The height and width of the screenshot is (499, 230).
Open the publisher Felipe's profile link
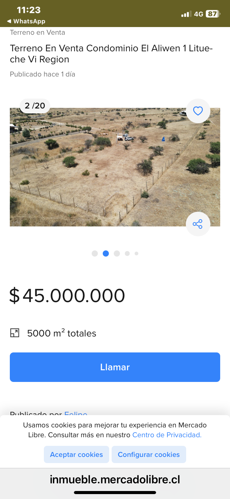76,413
